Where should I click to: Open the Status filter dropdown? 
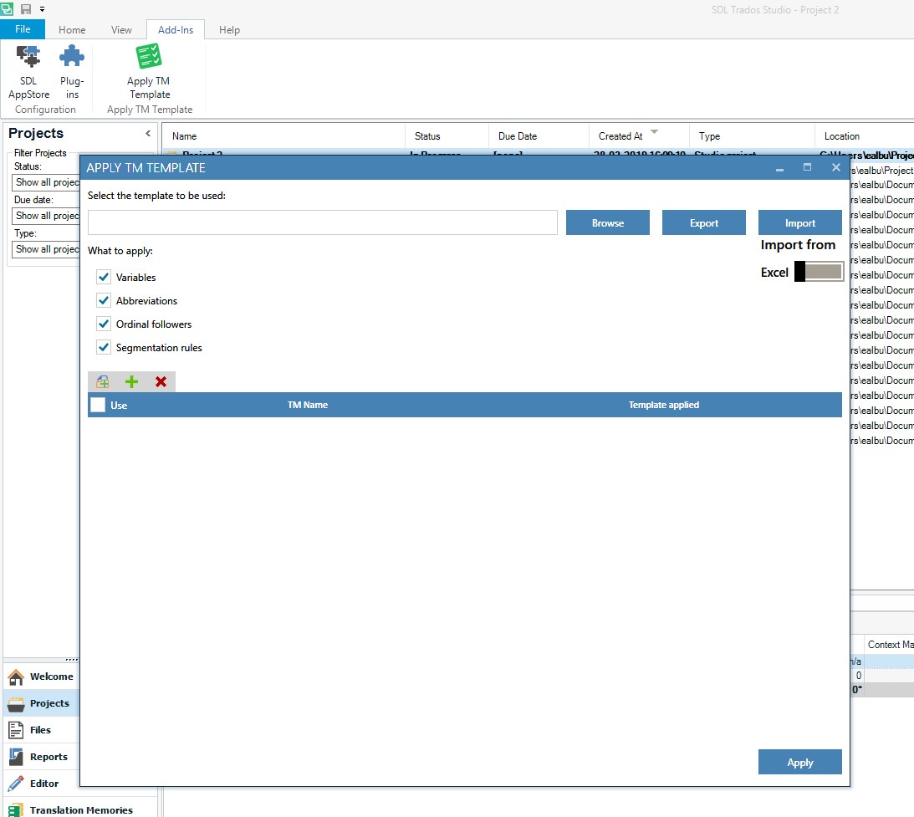click(x=45, y=182)
